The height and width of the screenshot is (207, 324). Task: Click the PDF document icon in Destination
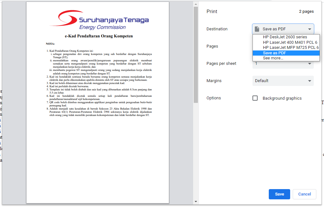click(257, 29)
